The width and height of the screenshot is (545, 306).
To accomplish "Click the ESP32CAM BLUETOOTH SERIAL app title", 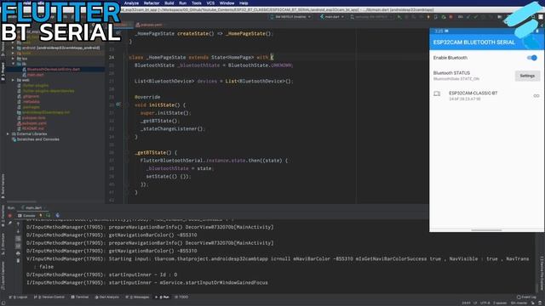I will coord(474,42).
